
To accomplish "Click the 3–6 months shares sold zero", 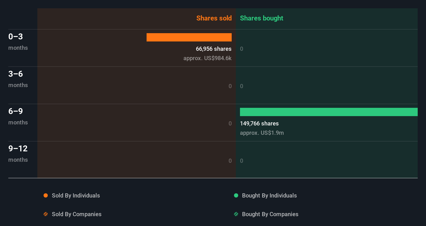I will [230, 86].
